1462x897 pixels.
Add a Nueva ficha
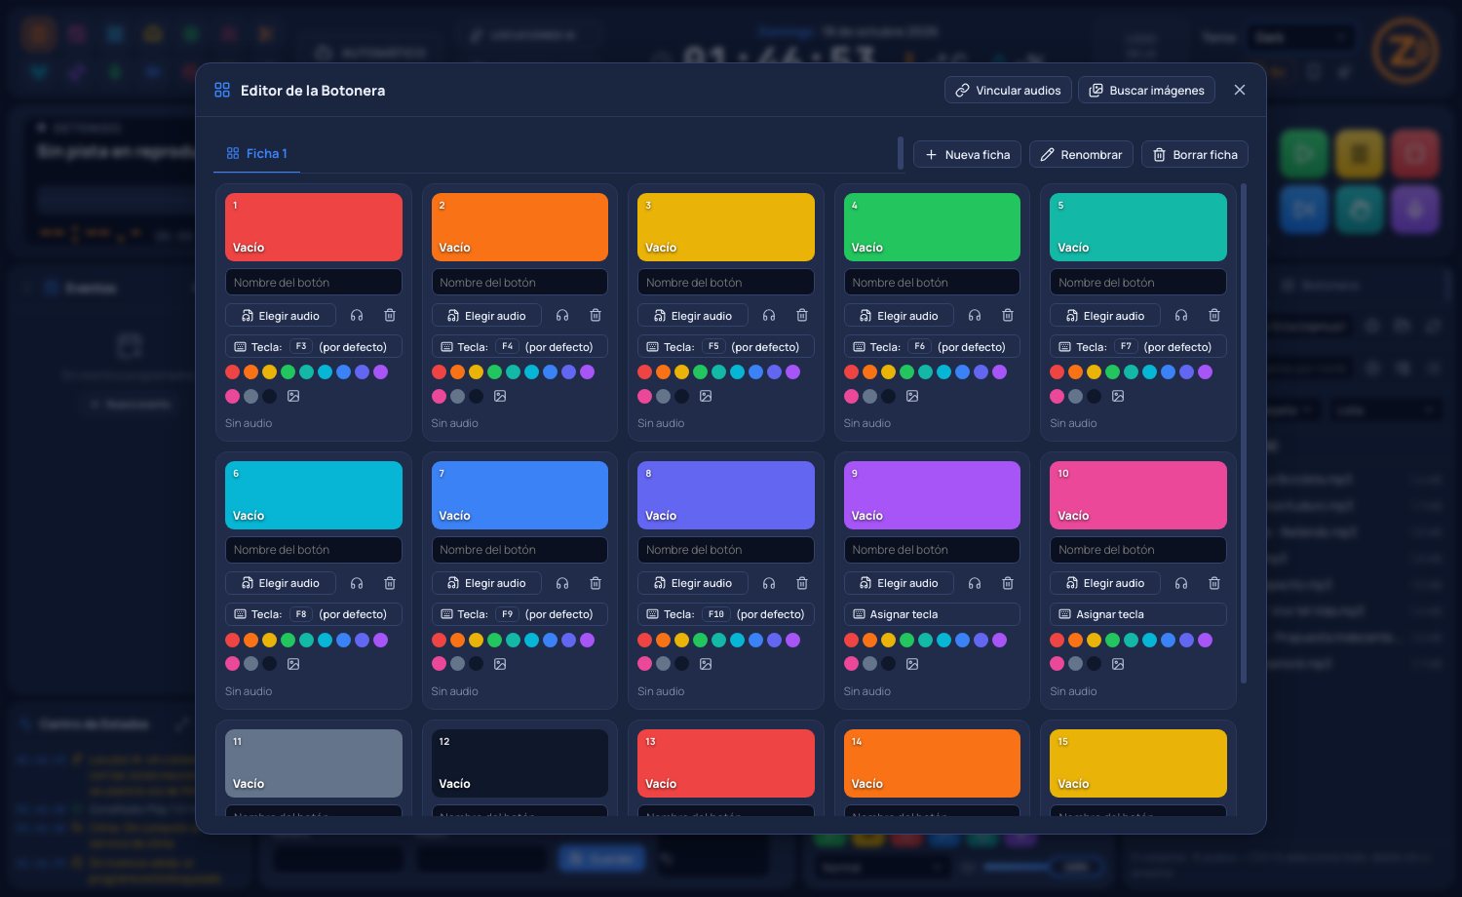point(968,155)
